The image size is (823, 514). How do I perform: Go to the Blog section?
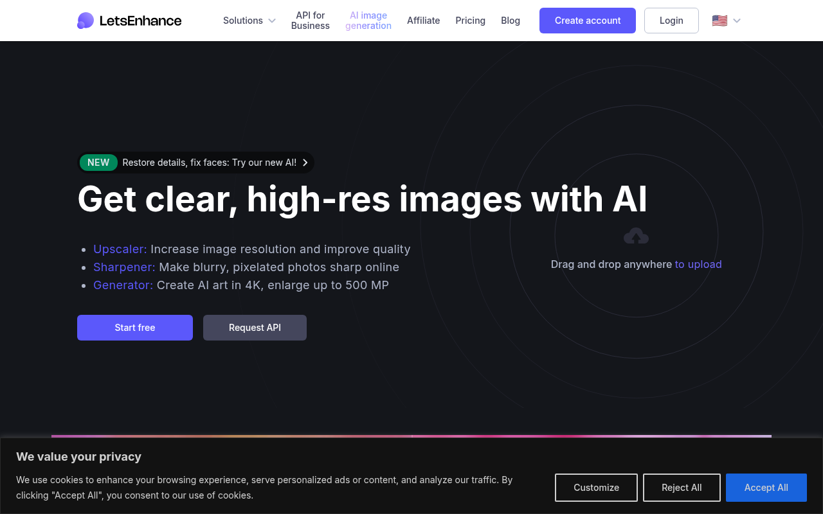pos(510,21)
